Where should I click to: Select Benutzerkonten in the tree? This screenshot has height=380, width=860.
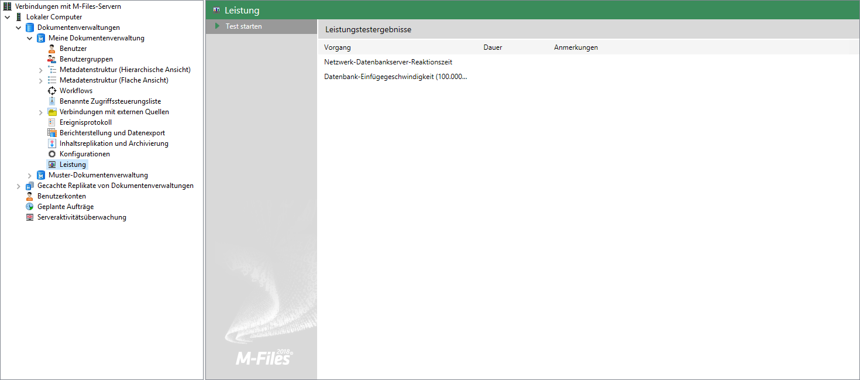click(61, 196)
